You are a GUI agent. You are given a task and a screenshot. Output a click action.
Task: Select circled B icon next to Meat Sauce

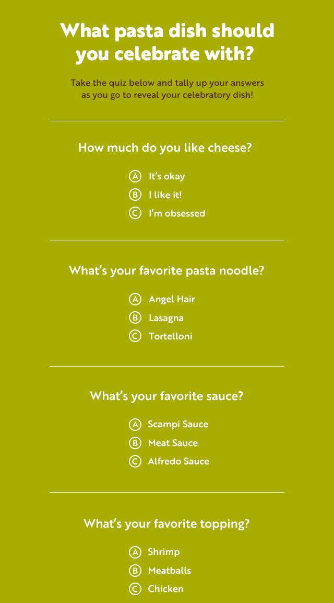tap(135, 443)
